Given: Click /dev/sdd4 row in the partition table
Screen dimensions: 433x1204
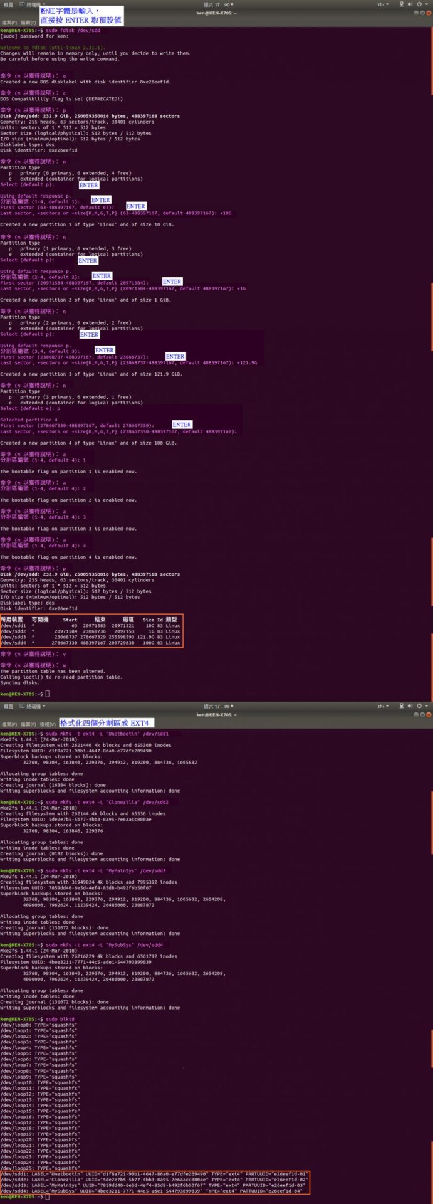Looking at the screenshot, I should [x=90, y=643].
